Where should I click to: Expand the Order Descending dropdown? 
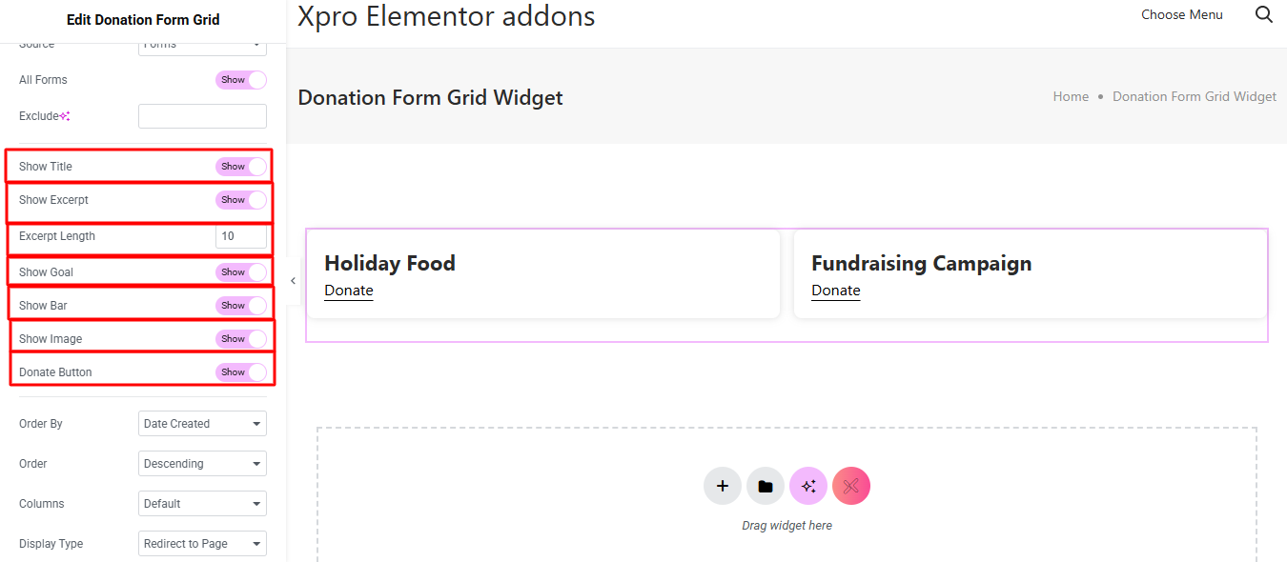pos(202,464)
